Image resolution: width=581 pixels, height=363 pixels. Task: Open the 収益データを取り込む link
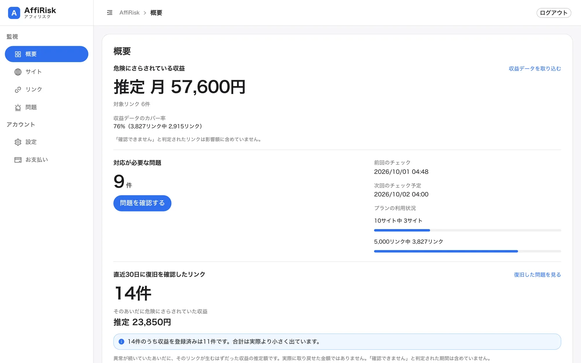click(535, 69)
